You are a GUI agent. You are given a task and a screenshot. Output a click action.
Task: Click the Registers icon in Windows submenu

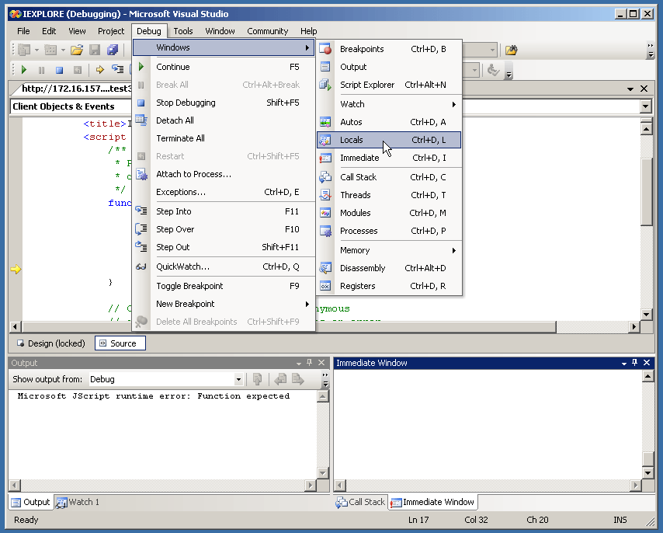(325, 286)
